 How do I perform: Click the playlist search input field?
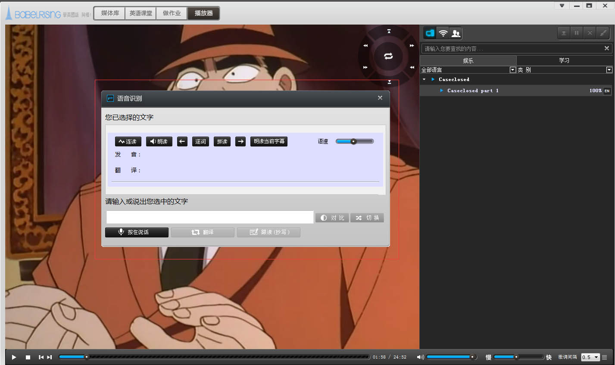512,49
